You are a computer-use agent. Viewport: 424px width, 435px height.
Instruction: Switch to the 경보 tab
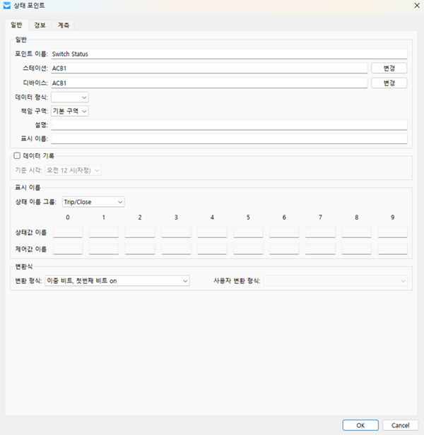coord(40,25)
